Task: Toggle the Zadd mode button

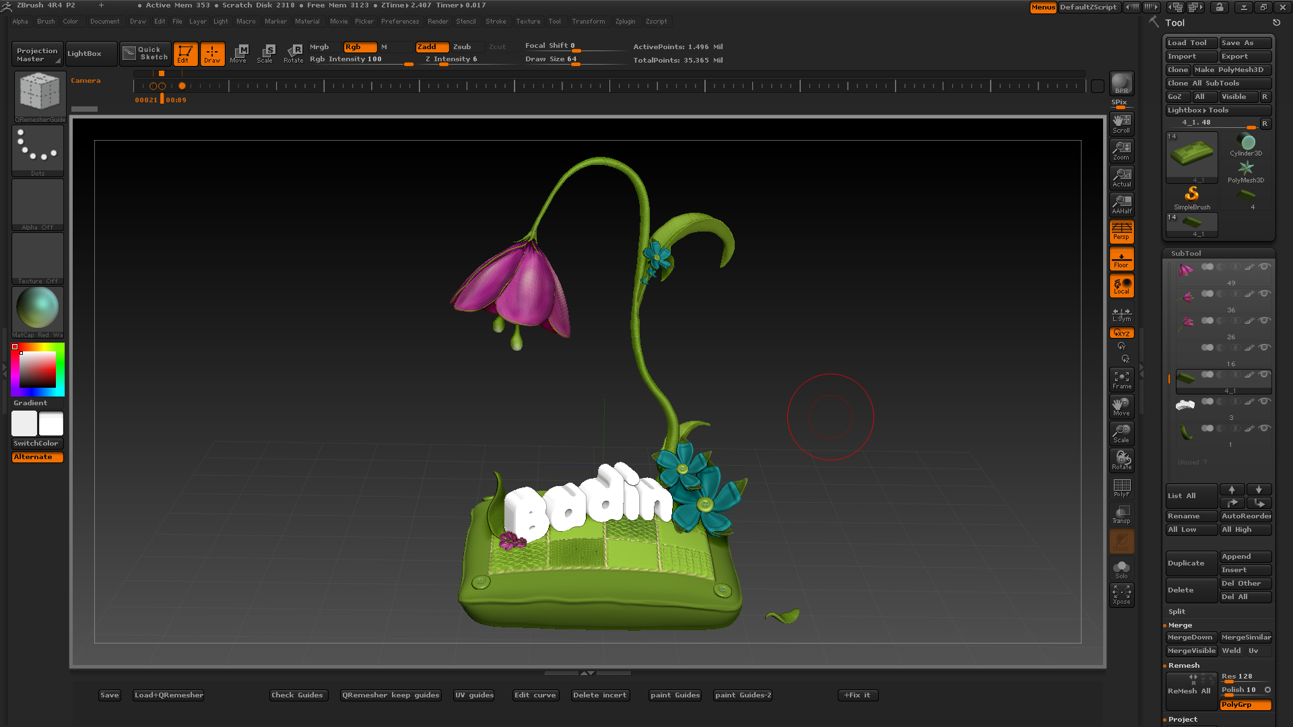Action: tap(432, 47)
